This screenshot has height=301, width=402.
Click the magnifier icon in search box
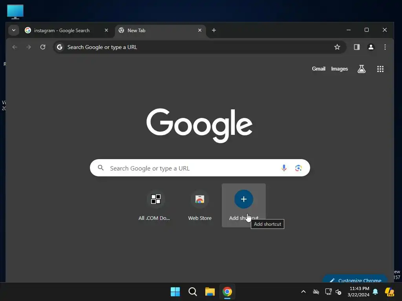point(101,168)
